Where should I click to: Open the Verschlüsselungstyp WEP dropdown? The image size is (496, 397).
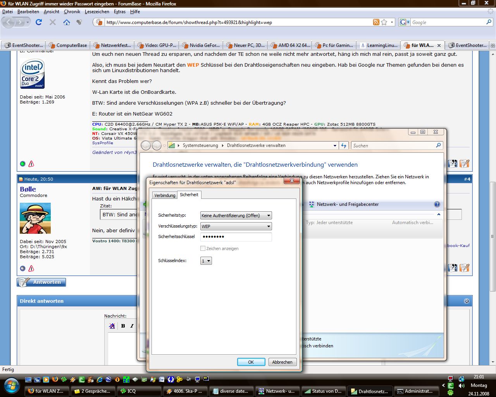point(236,226)
